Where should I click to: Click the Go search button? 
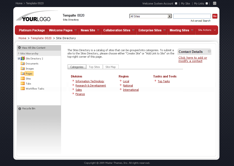[215, 16]
